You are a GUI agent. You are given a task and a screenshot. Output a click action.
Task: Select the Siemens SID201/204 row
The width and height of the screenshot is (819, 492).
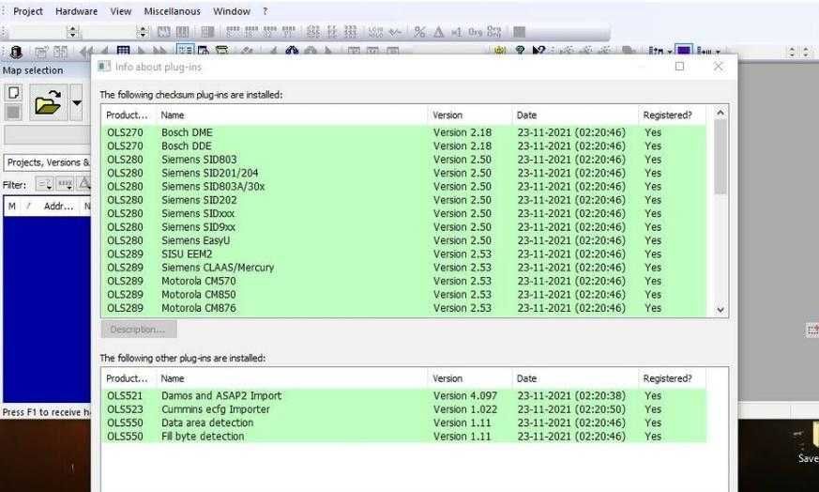click(x=404, y=173)
